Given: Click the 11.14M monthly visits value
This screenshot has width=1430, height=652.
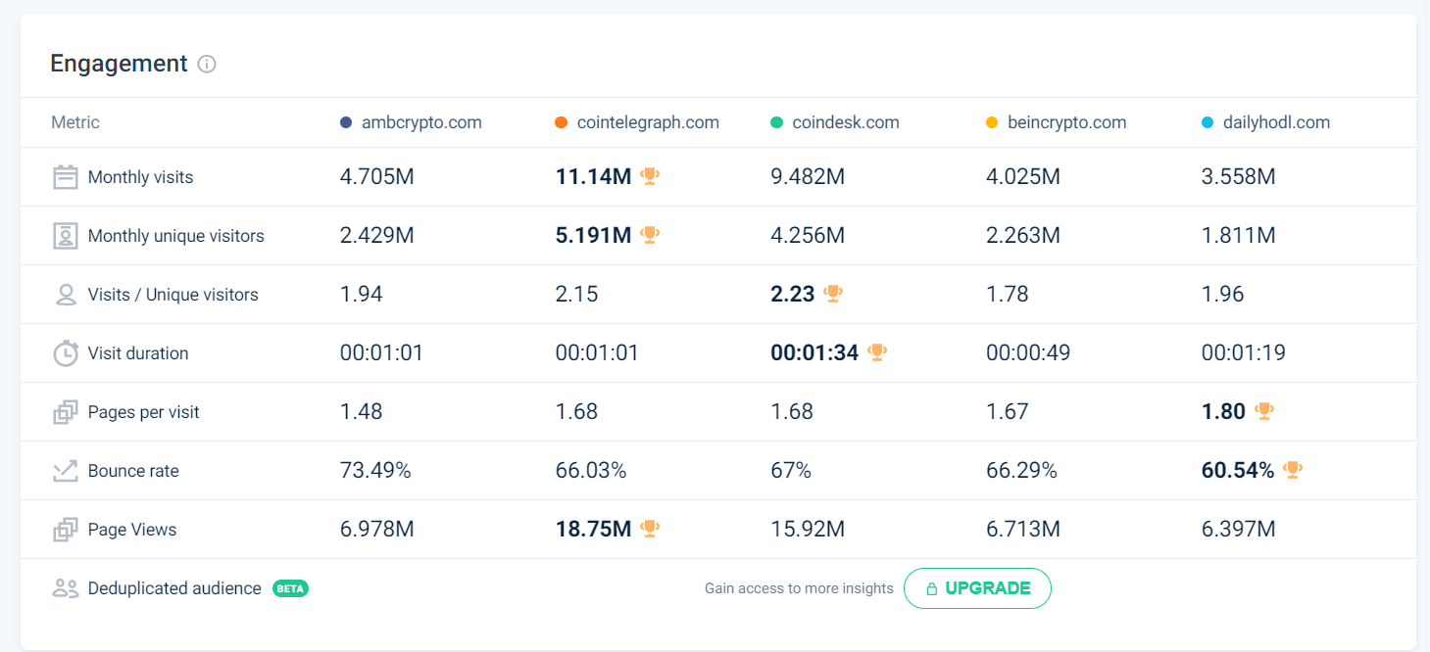Looking at the screenshot, I should pos(593,177).
